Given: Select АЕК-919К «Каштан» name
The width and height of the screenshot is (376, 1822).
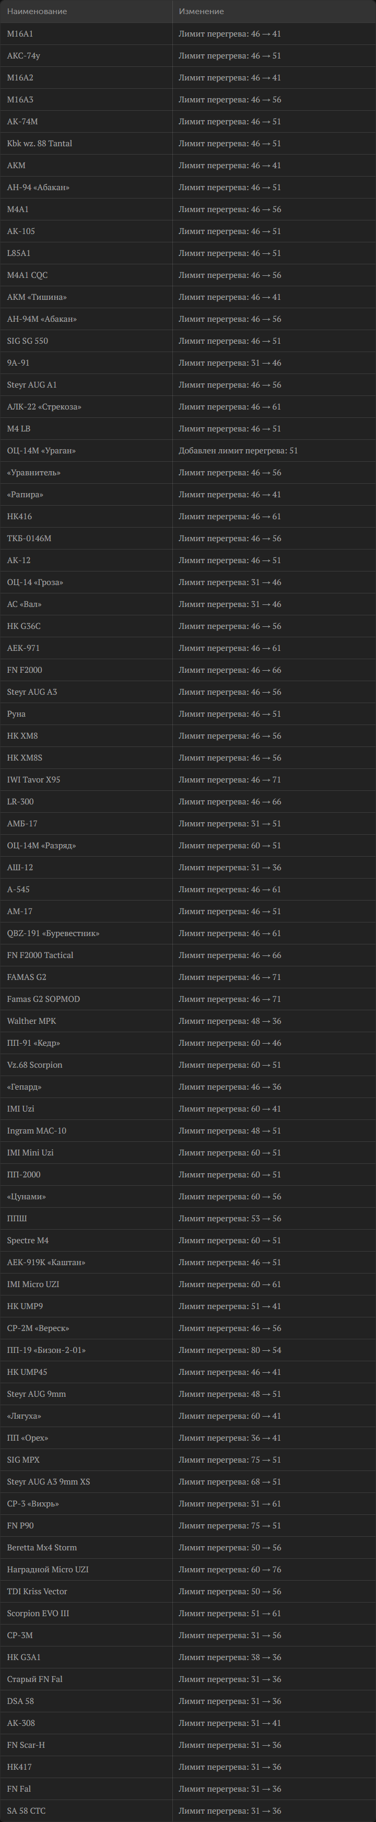Looking at the screenshot, I should click(46, 1262).
